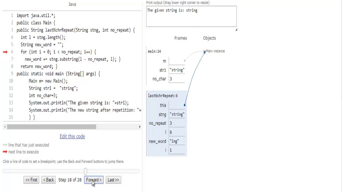
Task: Click line 1 import java.util
Action: coord(36,16)
